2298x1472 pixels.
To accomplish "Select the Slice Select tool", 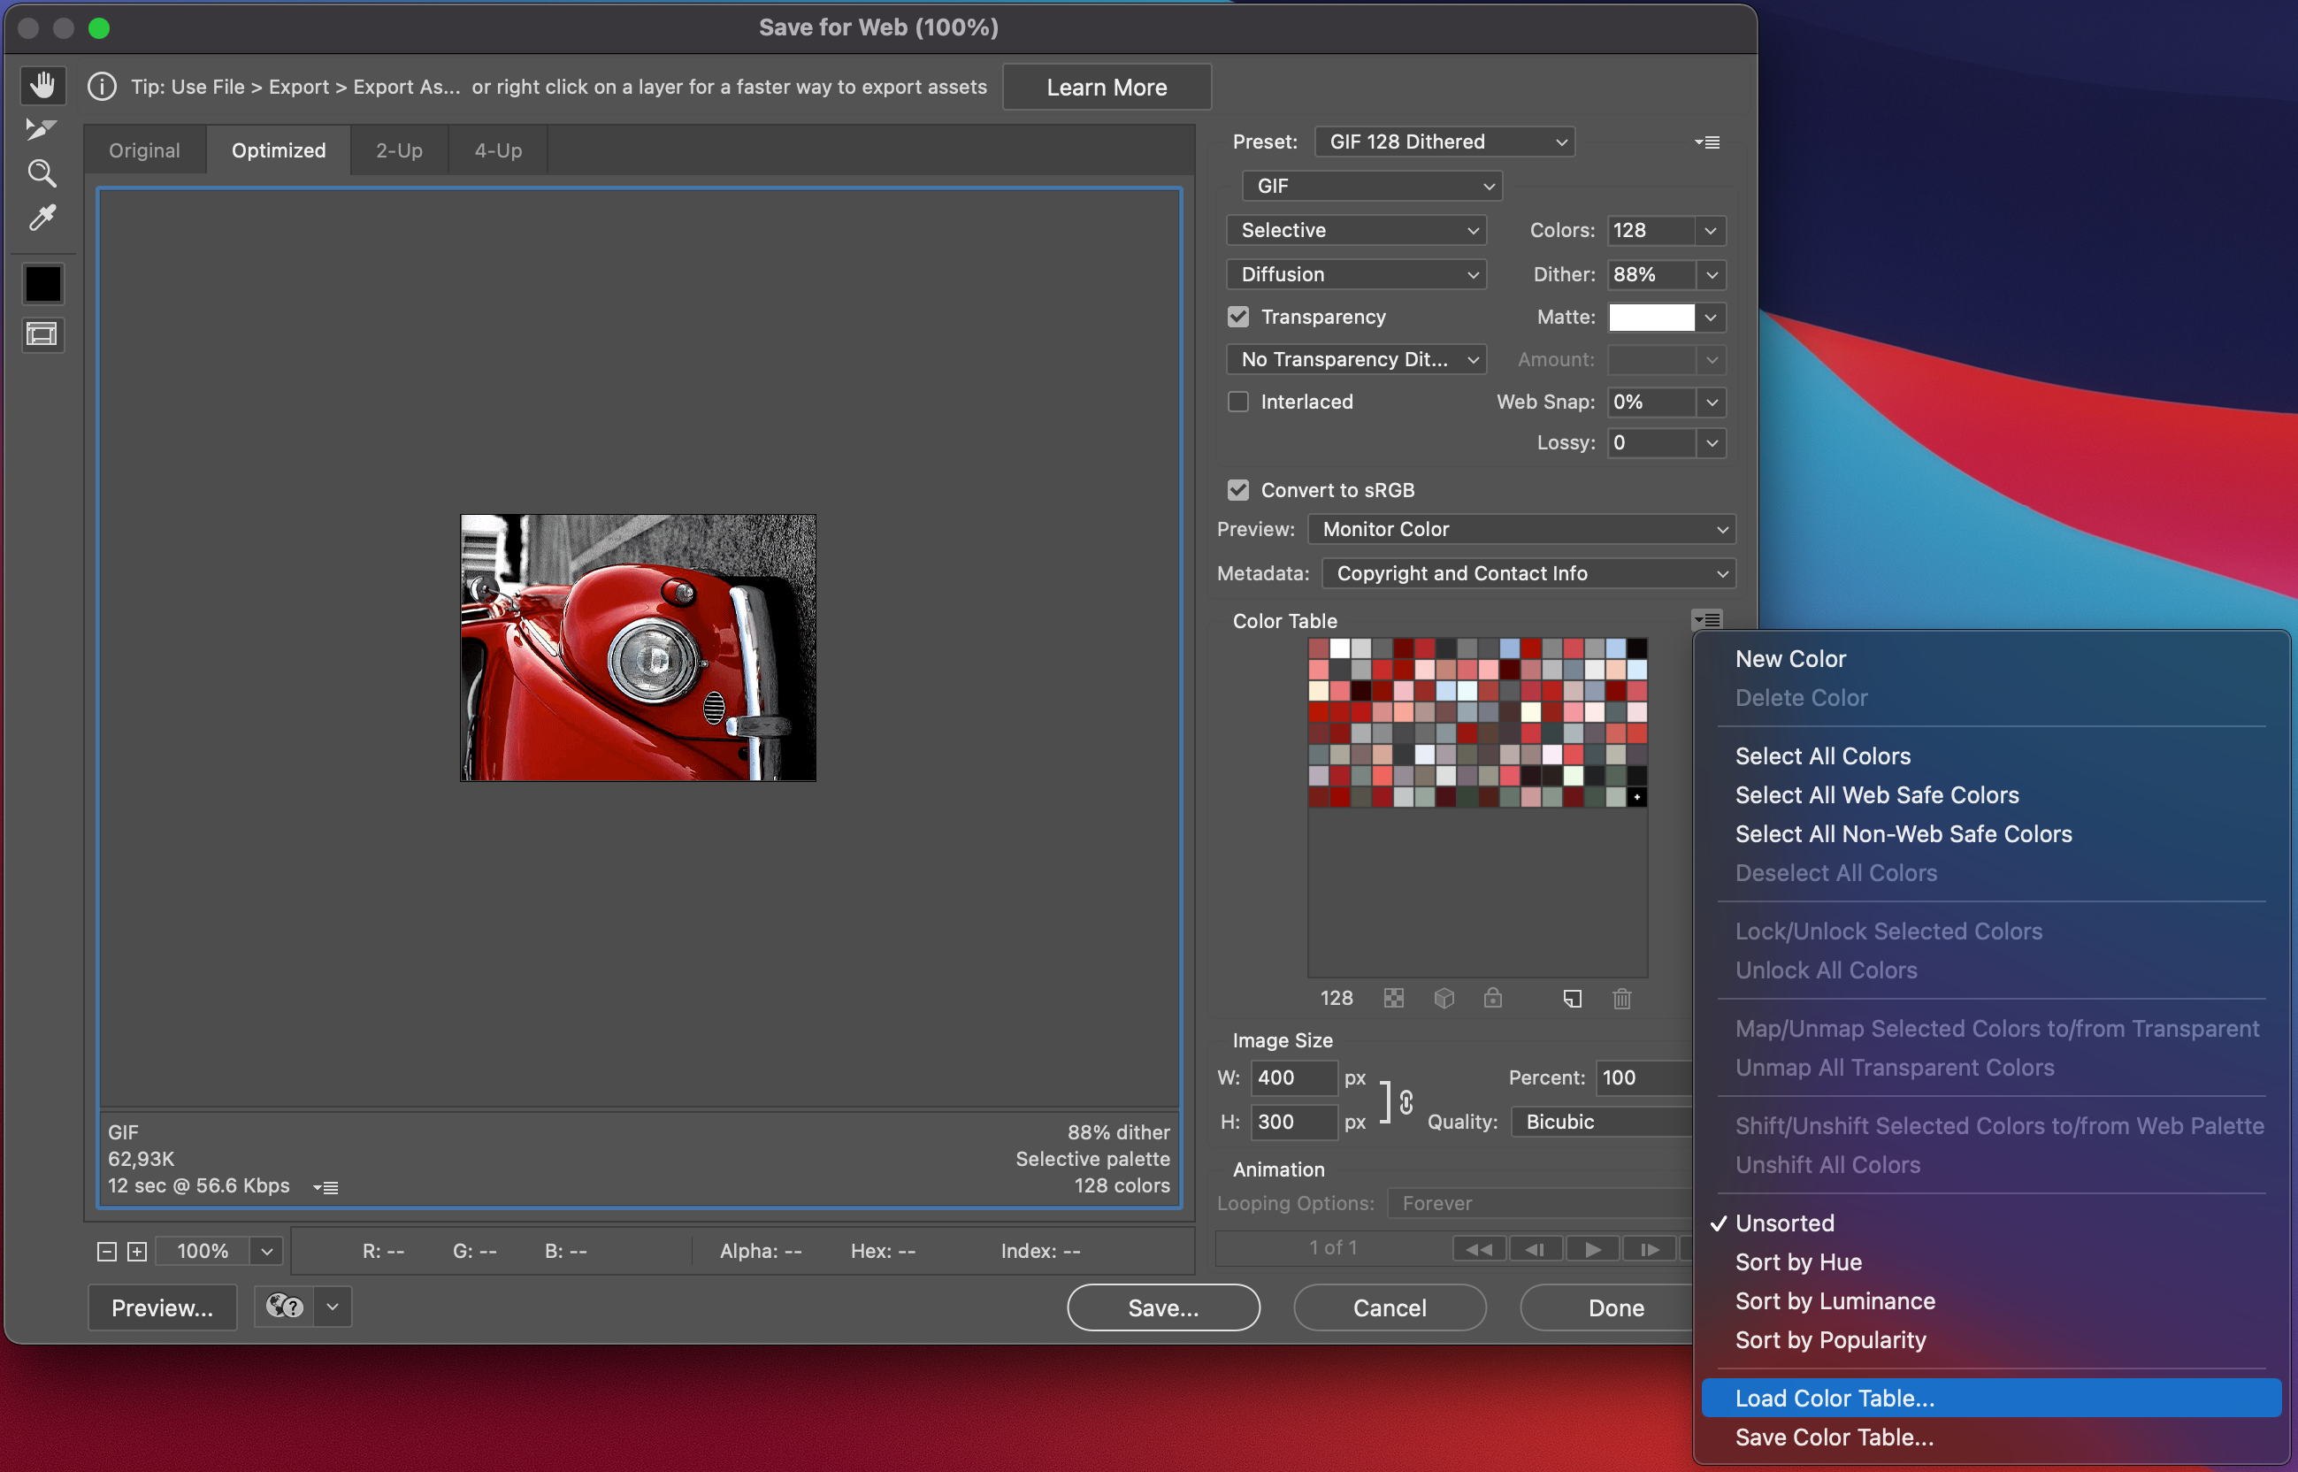I will point(42,129).
